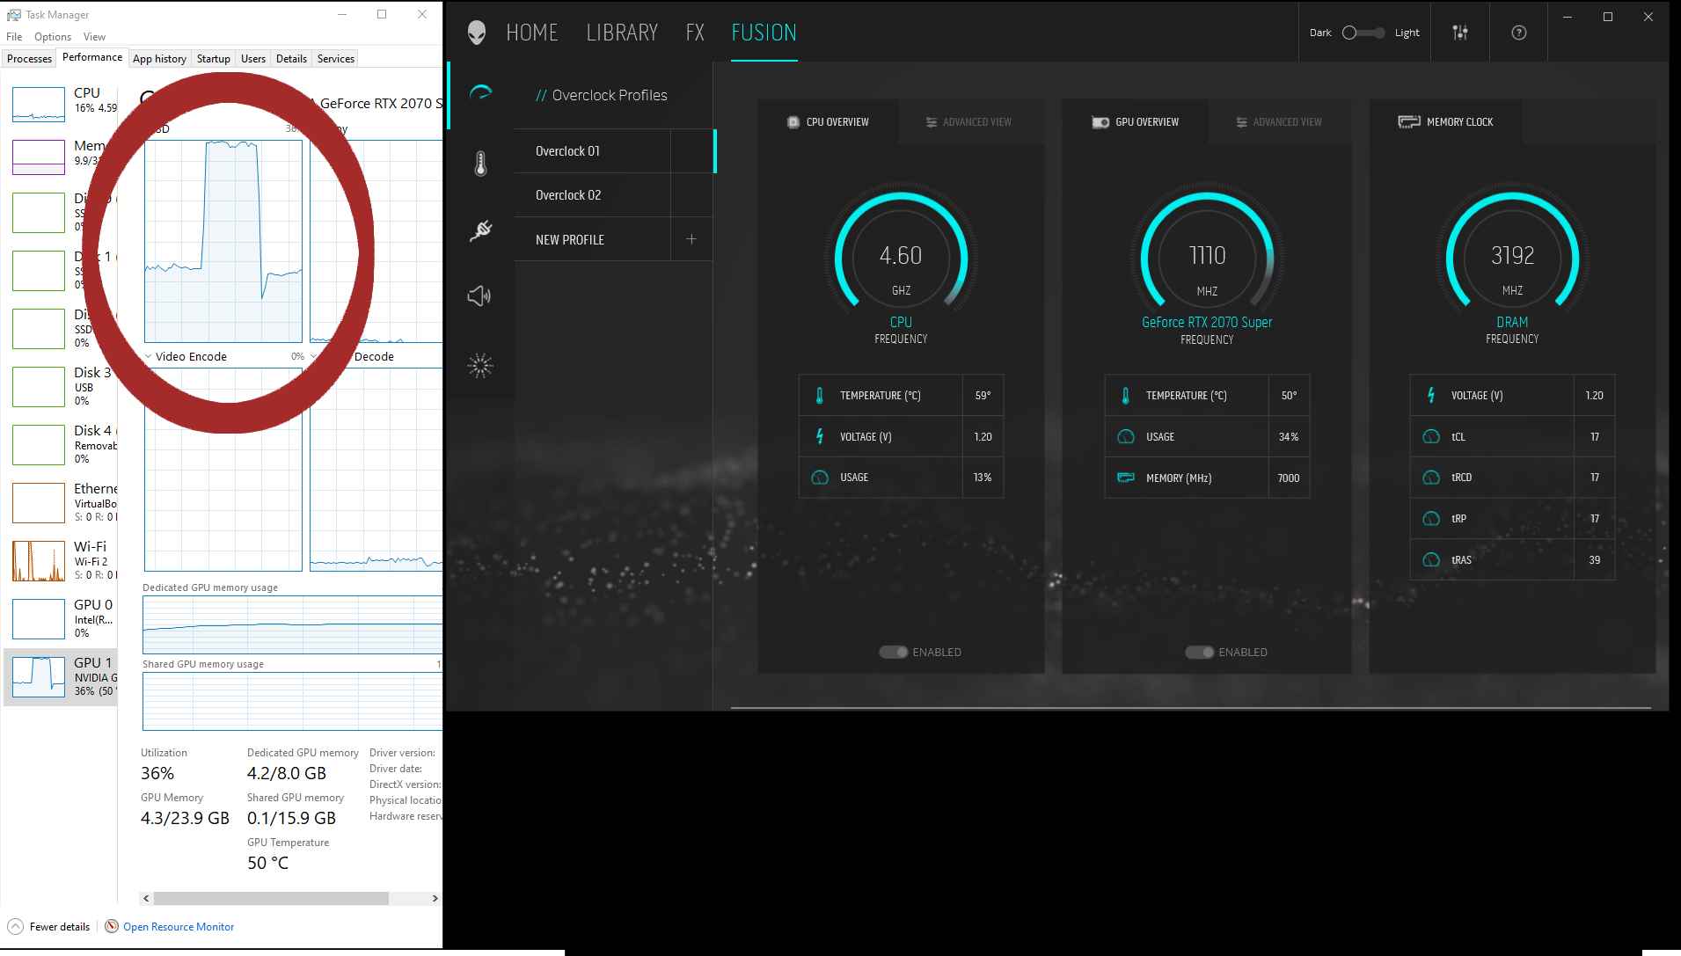The height and width of the screenshot is (956, 1681).
Task: Expand the Video Encode graph dropdown
Action: pos(149,356)
